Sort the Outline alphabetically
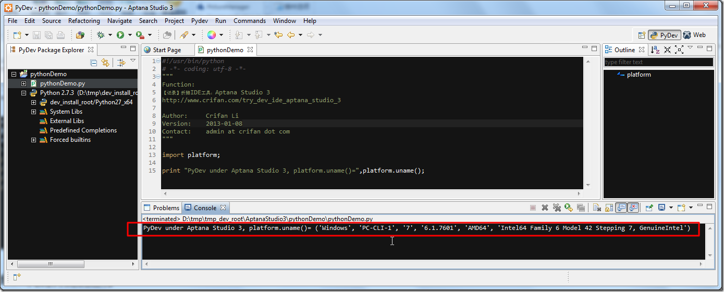The width and height of the screenshot is (724, 292). point(655,50)
